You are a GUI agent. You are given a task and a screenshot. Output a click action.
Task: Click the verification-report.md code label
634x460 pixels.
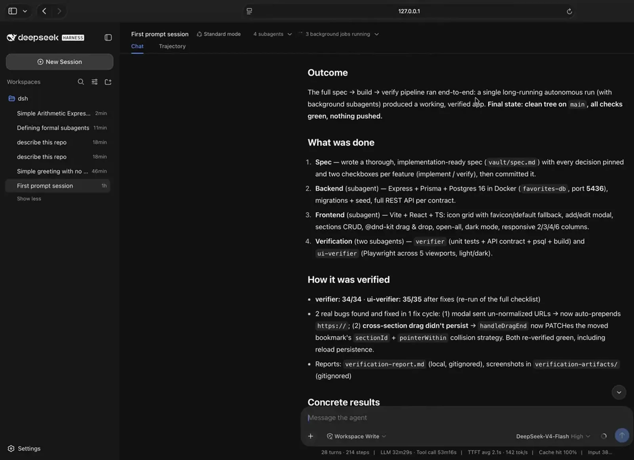point(384,364)
